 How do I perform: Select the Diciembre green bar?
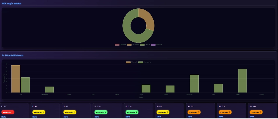(x=194, y=84)
